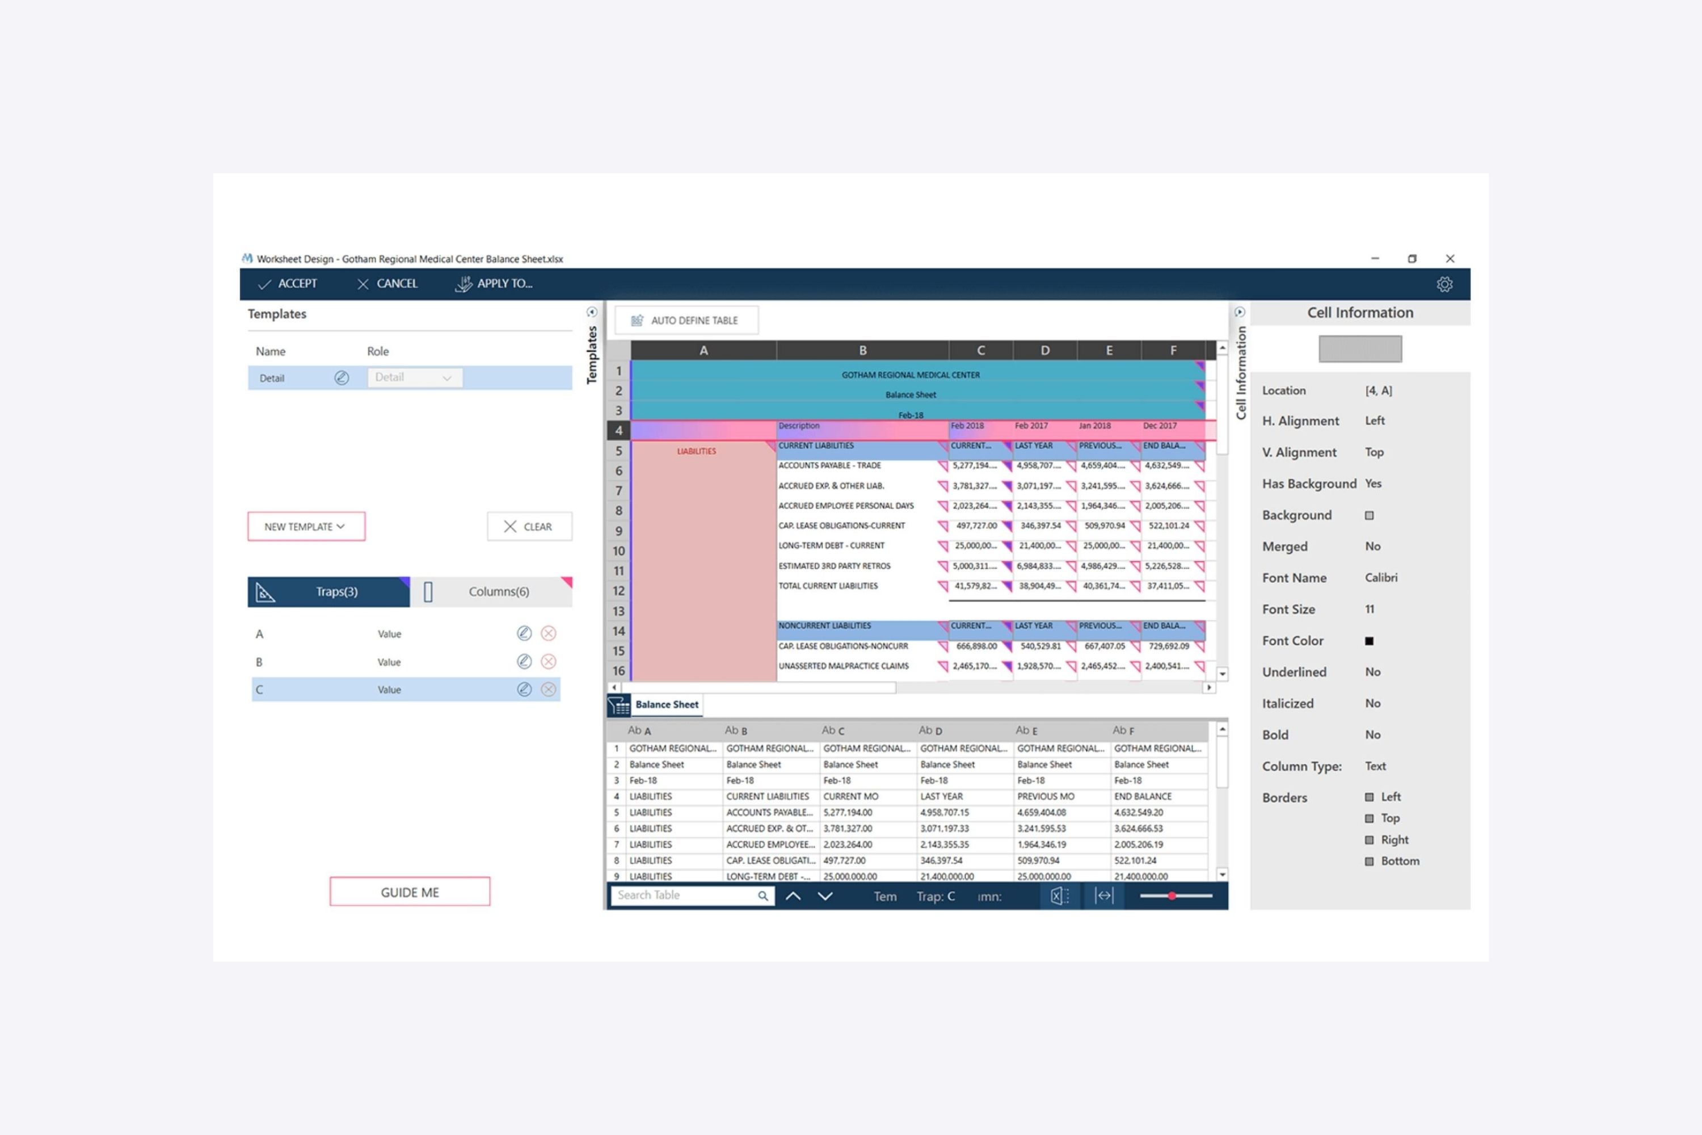Switch to the Columns(6) tab
The width and height of the screenshot is (1702, 1135).
click(x=498, y=591)
